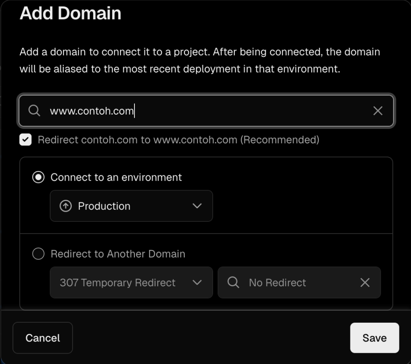
Task: Click the Add Domain dialog heading
Action: [x=70, y=13]
